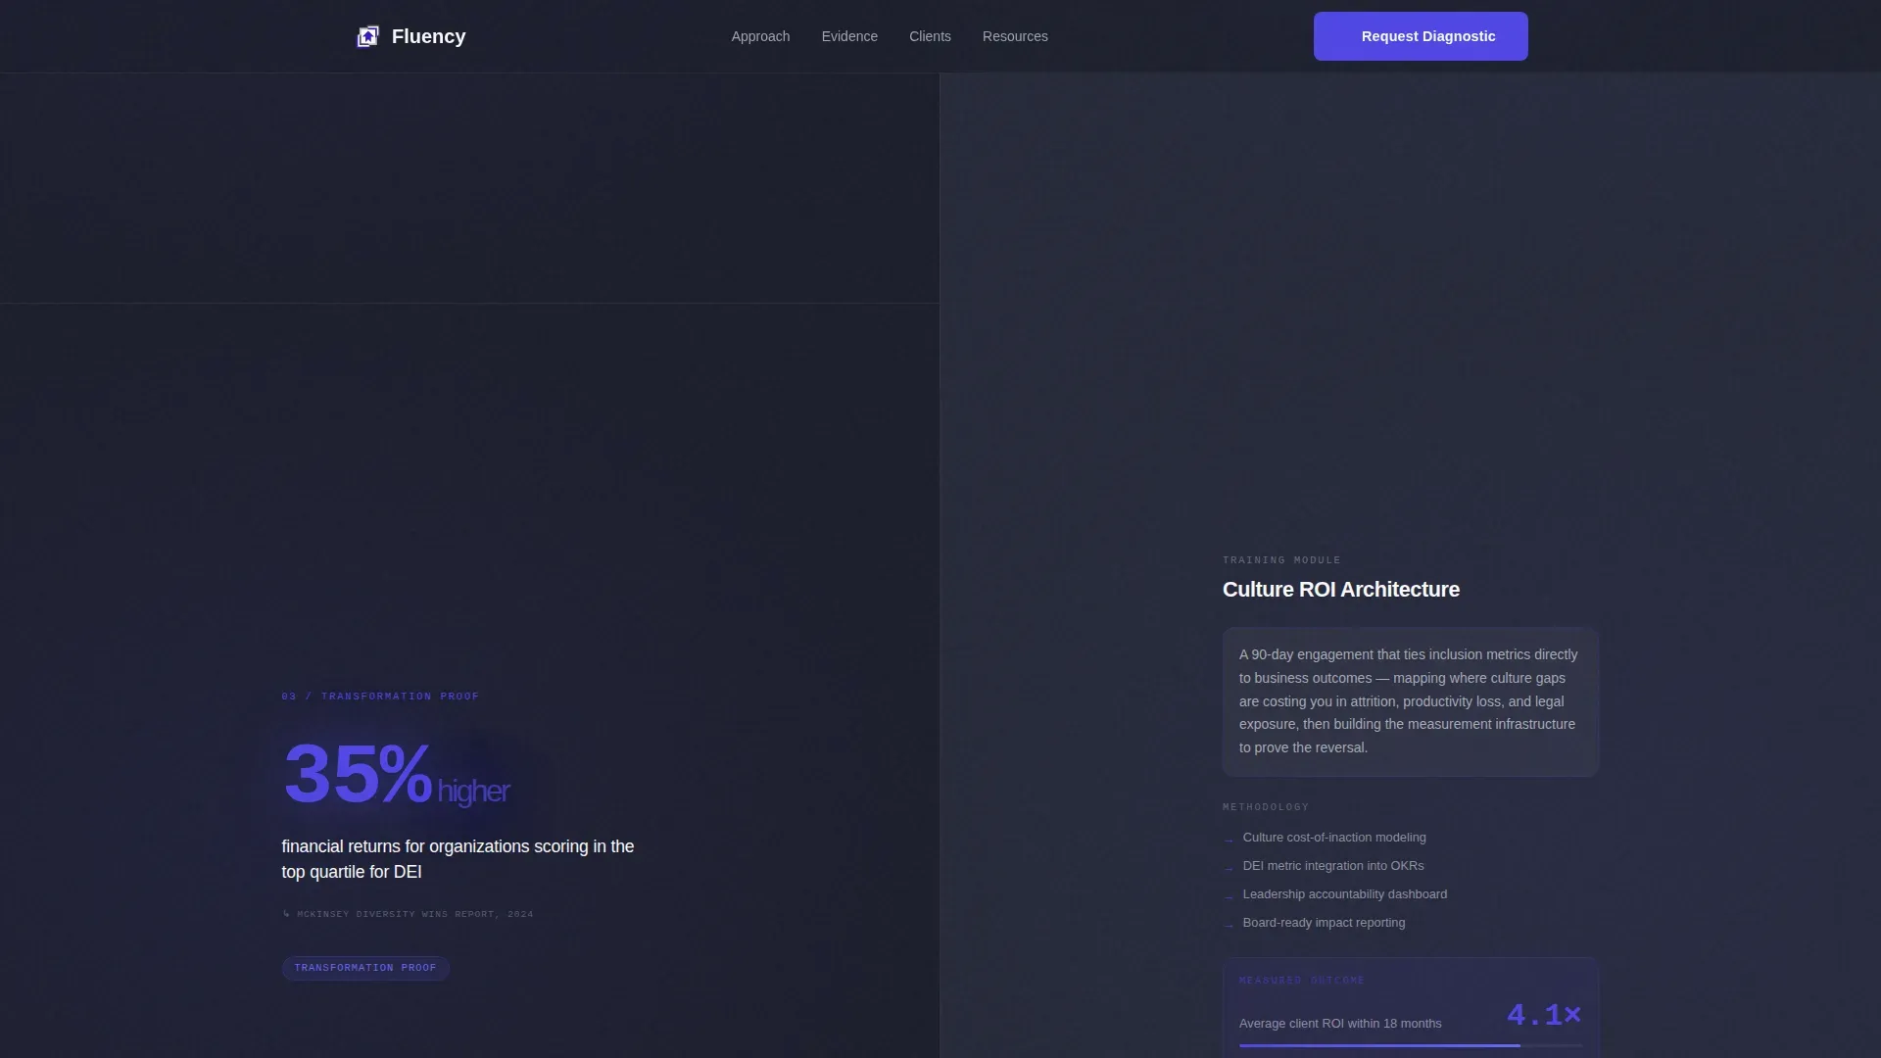Click the Fluency brand name
This screenshot has width=1881, height=1058.
click(428, 36)
